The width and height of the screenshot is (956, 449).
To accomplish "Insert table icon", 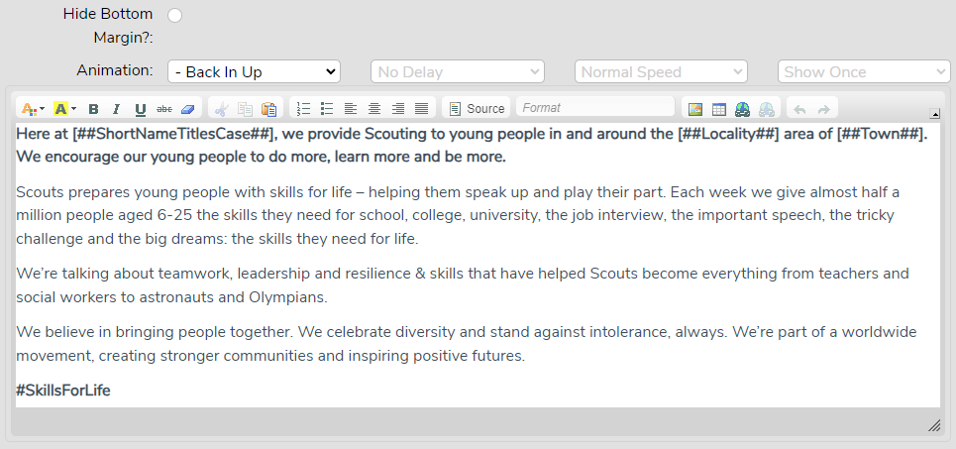I will (x=719, y=109).
